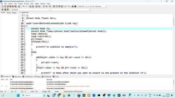Click the Open file toolbar icon
This screenshot has width=175, height=98.
tap(5, 7)
